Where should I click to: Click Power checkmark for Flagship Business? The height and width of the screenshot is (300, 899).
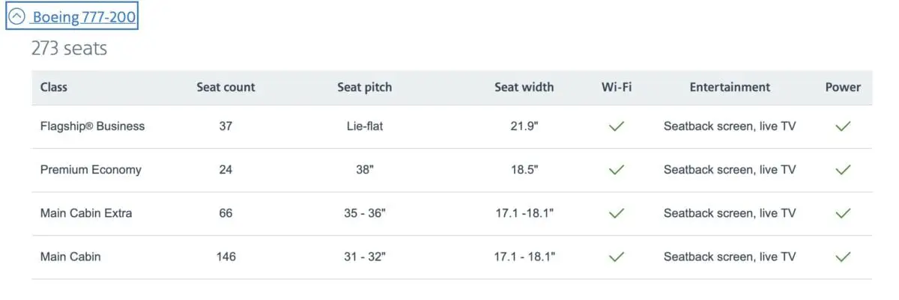point(843,126)
